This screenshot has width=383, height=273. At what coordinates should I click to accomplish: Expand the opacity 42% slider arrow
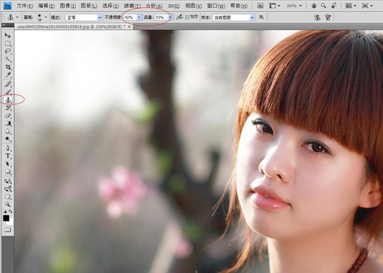point(139,17)
